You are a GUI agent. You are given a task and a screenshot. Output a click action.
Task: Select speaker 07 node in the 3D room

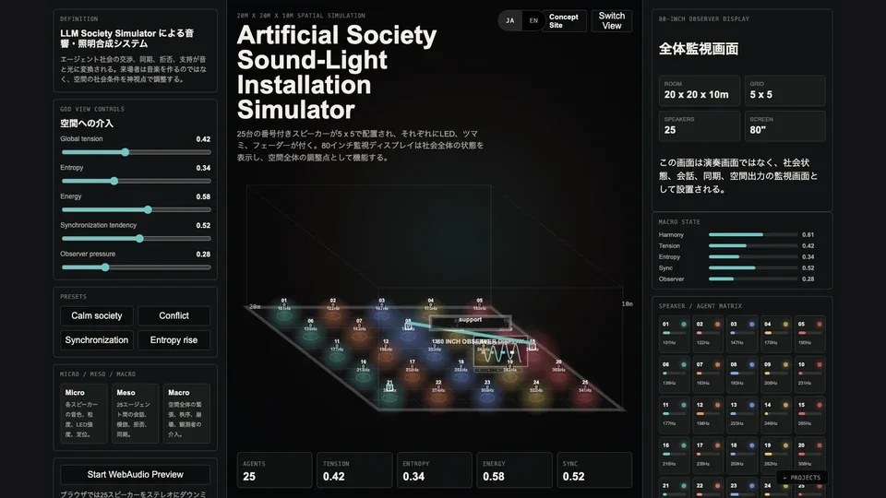(x=359, y=331)
